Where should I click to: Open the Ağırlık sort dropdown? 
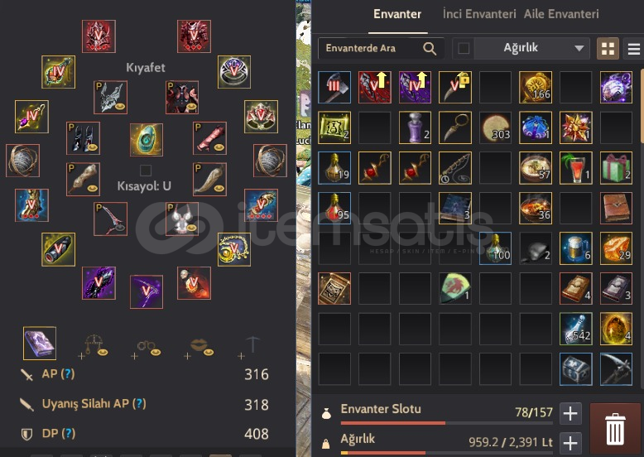click(x=532, y=49)
